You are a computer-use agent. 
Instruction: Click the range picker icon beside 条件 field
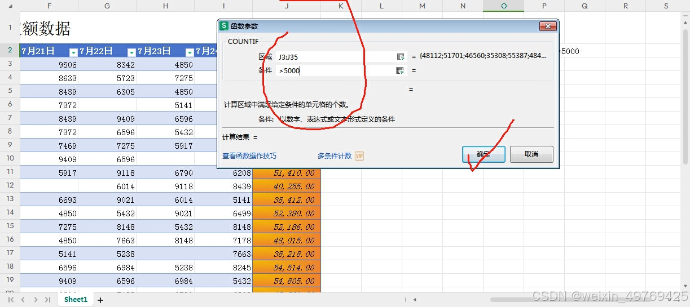click(401, 70)
